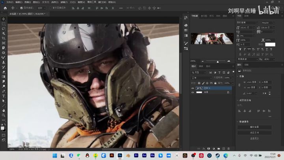Click the underline T character style
The height and width of the screenshot is (160, 284).
267,49
